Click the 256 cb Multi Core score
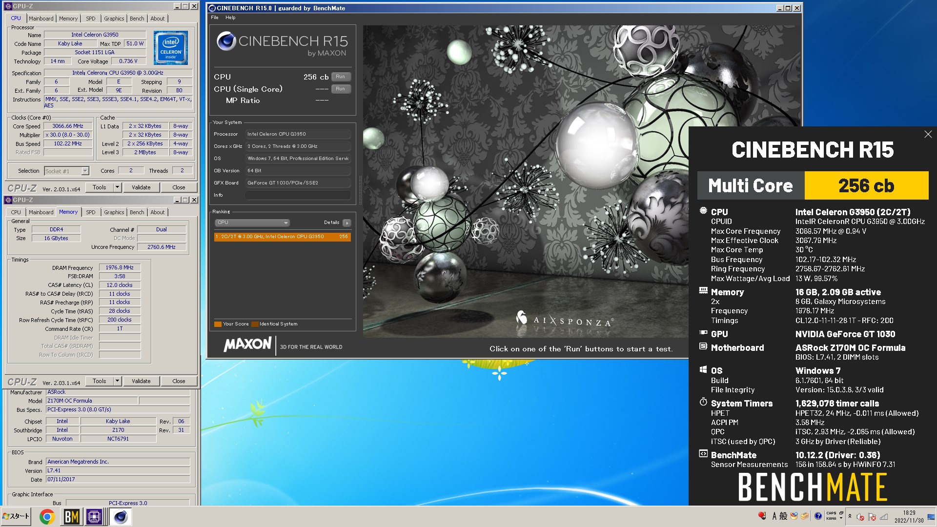The image size is (937, 527). point(866,185)
